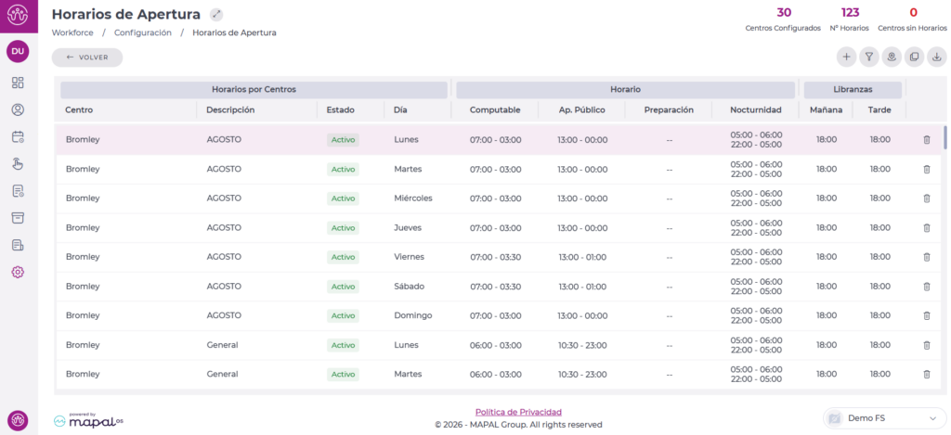Viewport: 951px width, 435px height.
Task: Click the trash icon for AGOSTO Domingo row
Action: coord(926,316)
